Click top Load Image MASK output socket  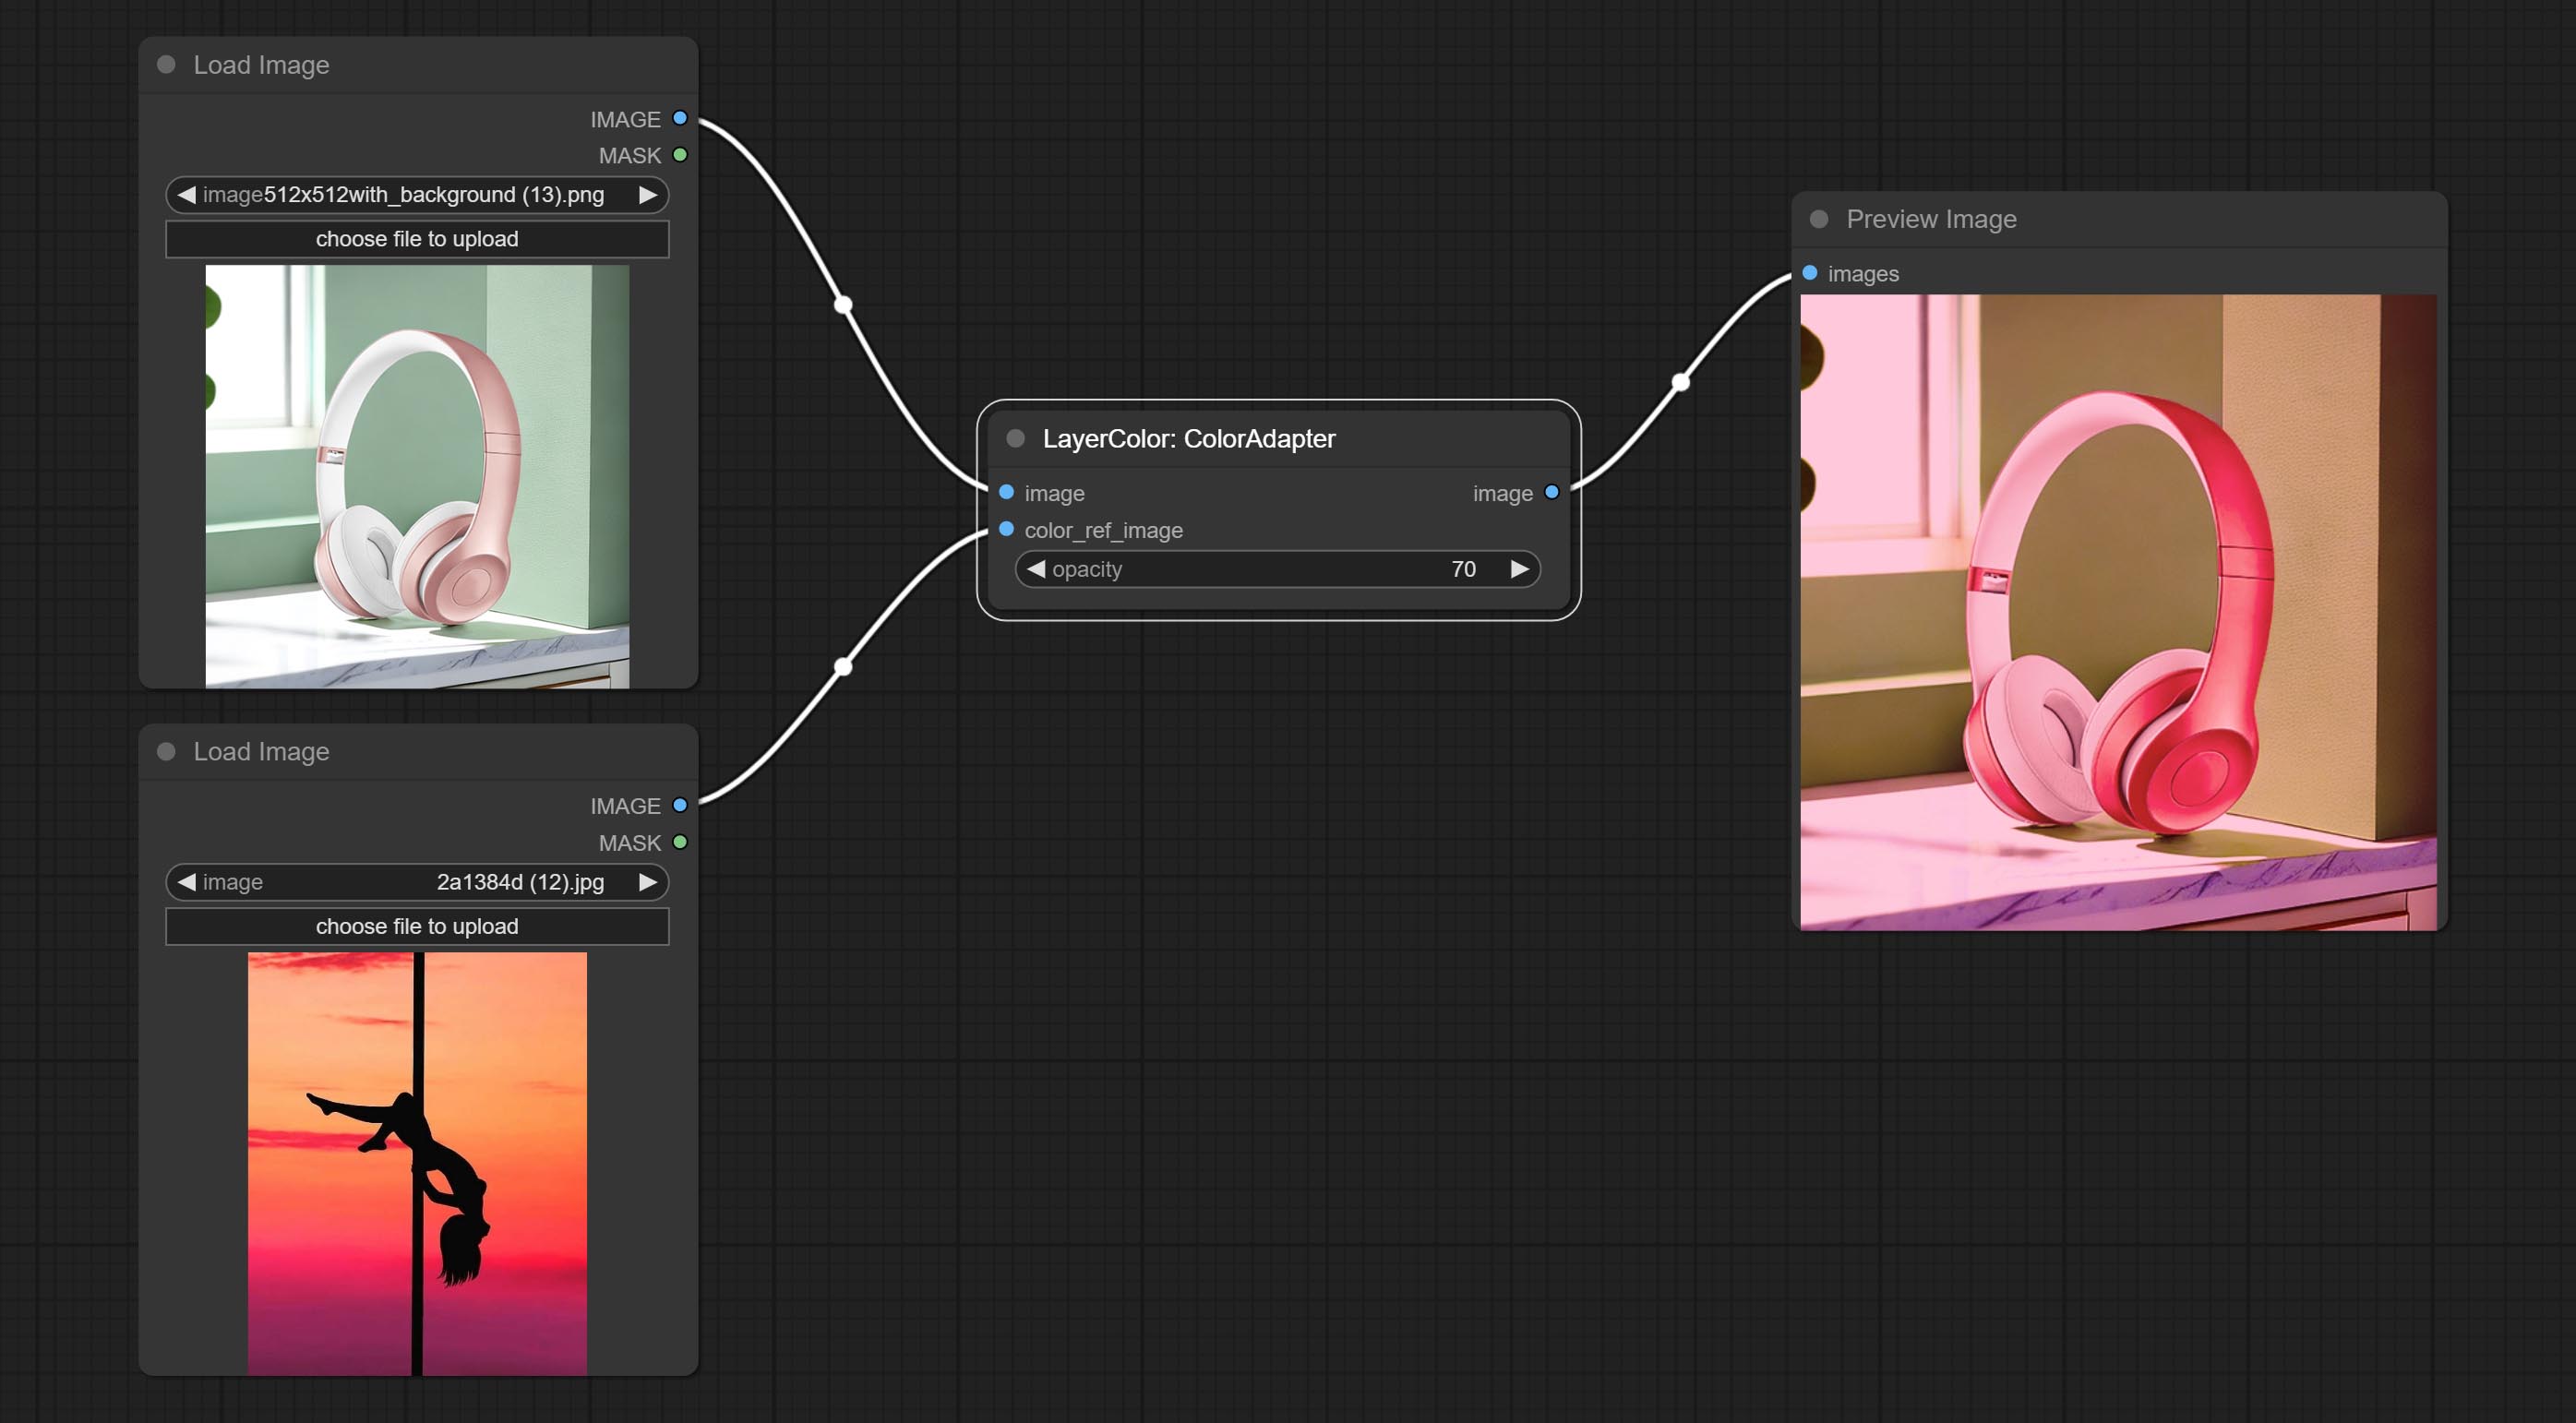pos(680,155)
